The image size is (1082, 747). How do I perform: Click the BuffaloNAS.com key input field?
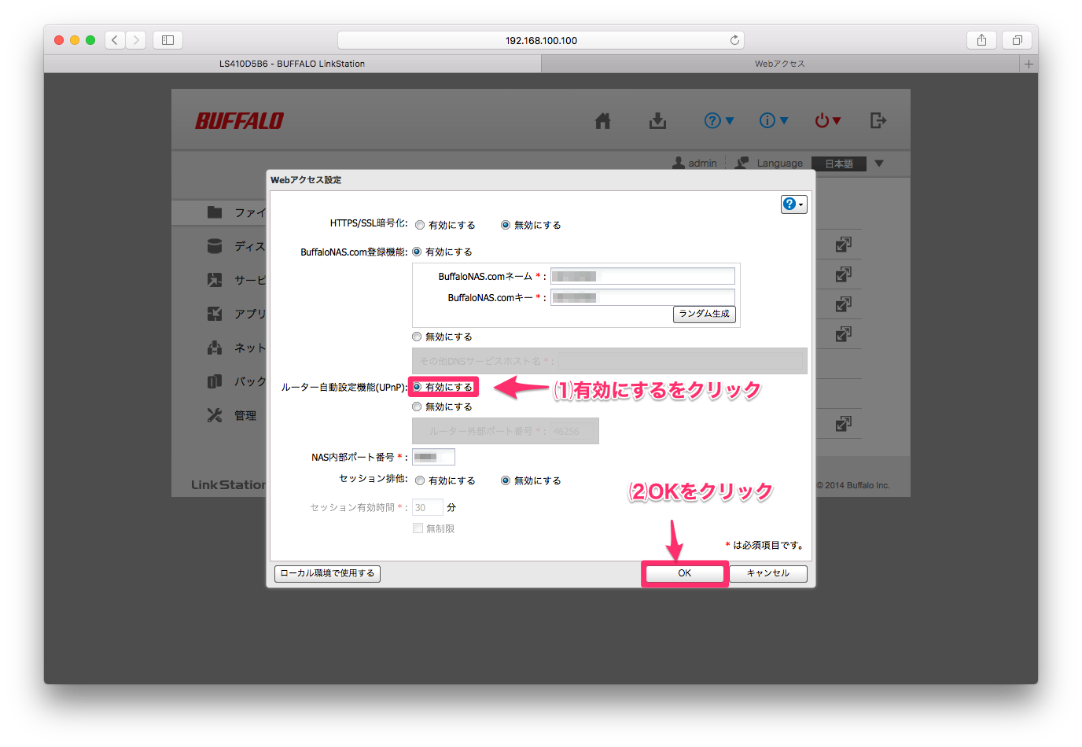click(x=642, y=297)
